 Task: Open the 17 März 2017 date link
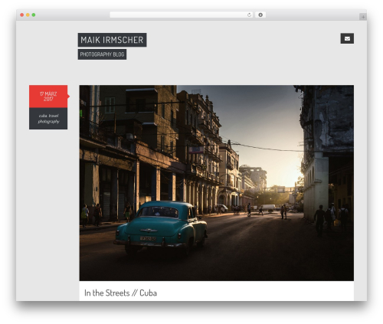click(48, 97)
